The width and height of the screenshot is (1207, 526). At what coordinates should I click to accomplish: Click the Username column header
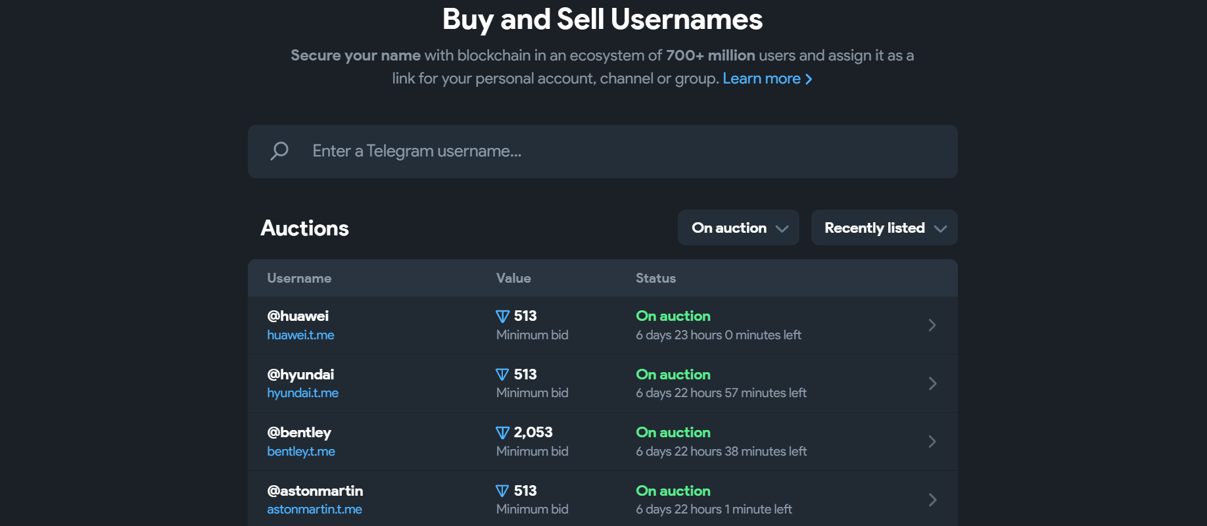click(299, 278)
